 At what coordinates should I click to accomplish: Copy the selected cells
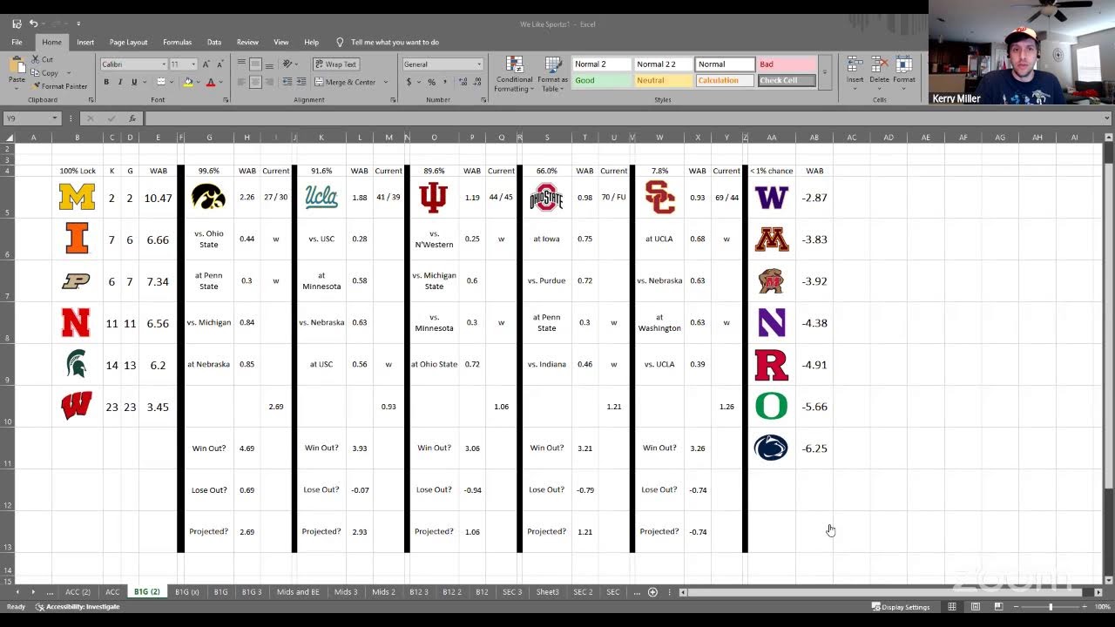point(44,73)
